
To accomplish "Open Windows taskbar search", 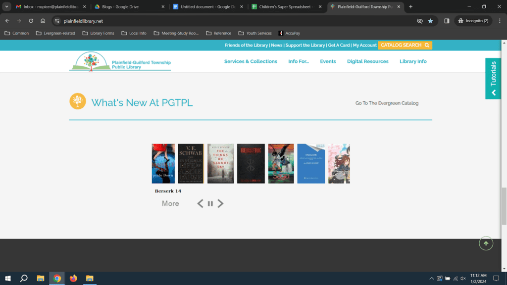I will coord(24,278).
